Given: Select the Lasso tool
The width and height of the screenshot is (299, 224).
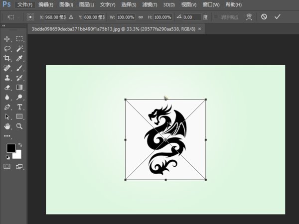Looking at the screenshot, I should pyautogui.click(x=7, y=49).
